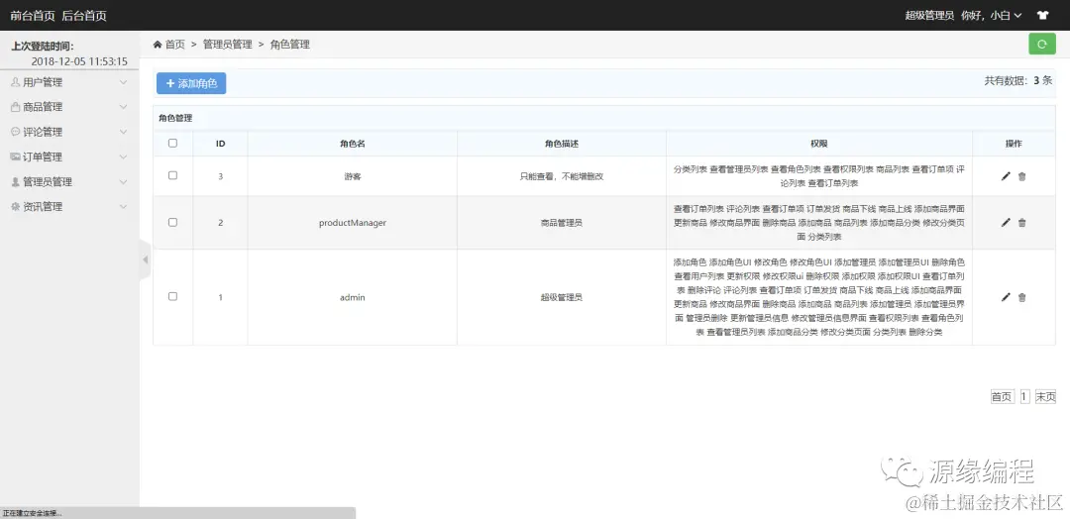This screenshot has width=1070, height=519.
Task: Click the admin role name cell
Action: [x=352, y=297]
